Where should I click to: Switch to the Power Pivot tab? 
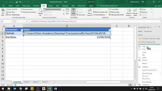tap(82, 6)
